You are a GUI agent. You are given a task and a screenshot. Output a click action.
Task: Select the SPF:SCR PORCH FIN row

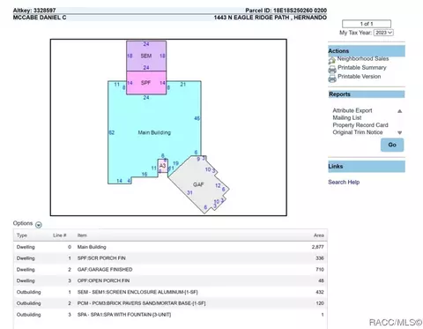170,258
